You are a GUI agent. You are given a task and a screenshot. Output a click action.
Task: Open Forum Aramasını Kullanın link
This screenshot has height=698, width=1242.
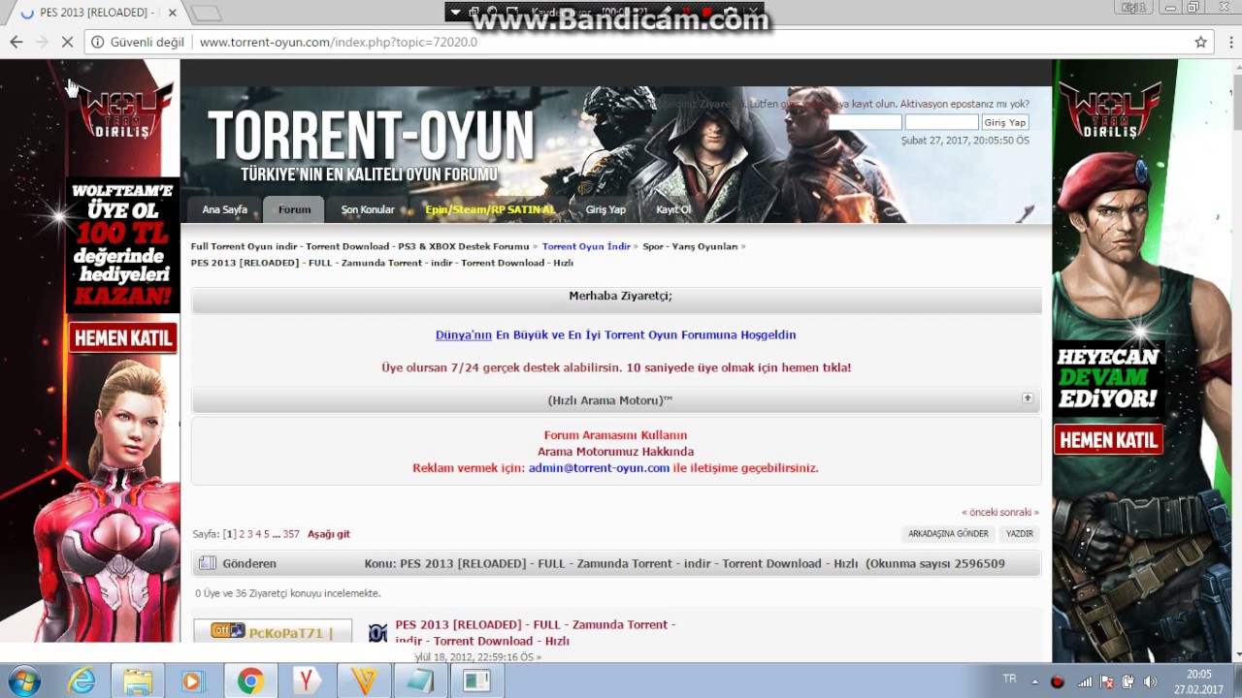[x=615, y=435]
